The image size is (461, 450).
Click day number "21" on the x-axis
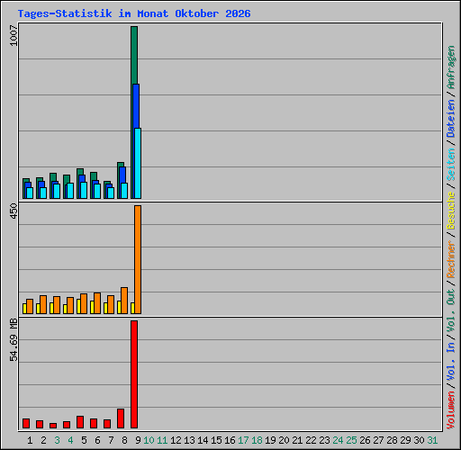coord(297,440)
